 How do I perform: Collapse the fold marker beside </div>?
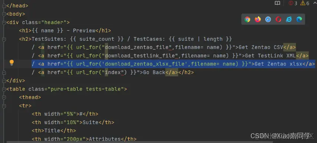click(x=4, y=81)
